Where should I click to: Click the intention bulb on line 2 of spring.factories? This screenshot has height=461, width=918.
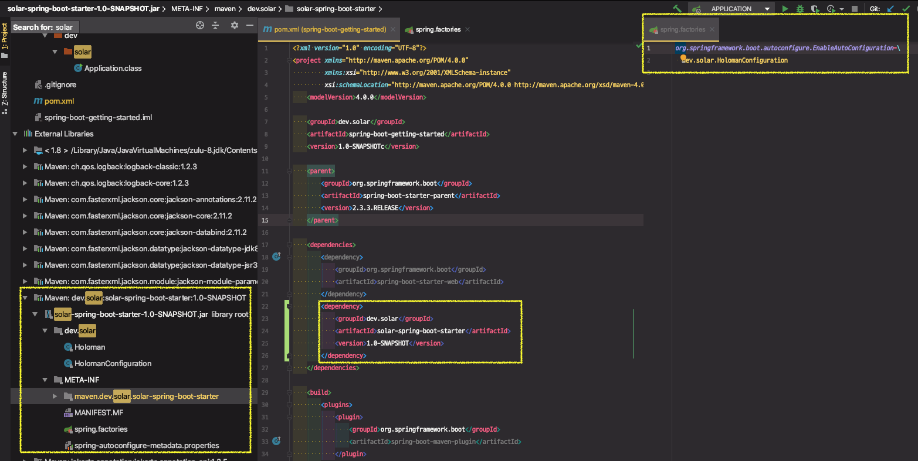click(x=683, y=57)
